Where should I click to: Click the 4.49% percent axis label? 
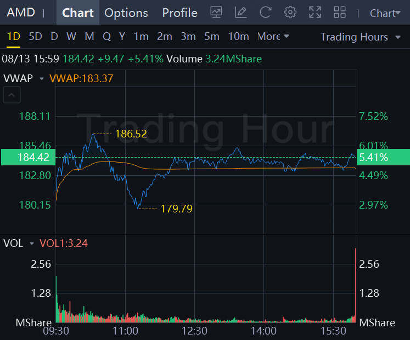tap(373, 176)
